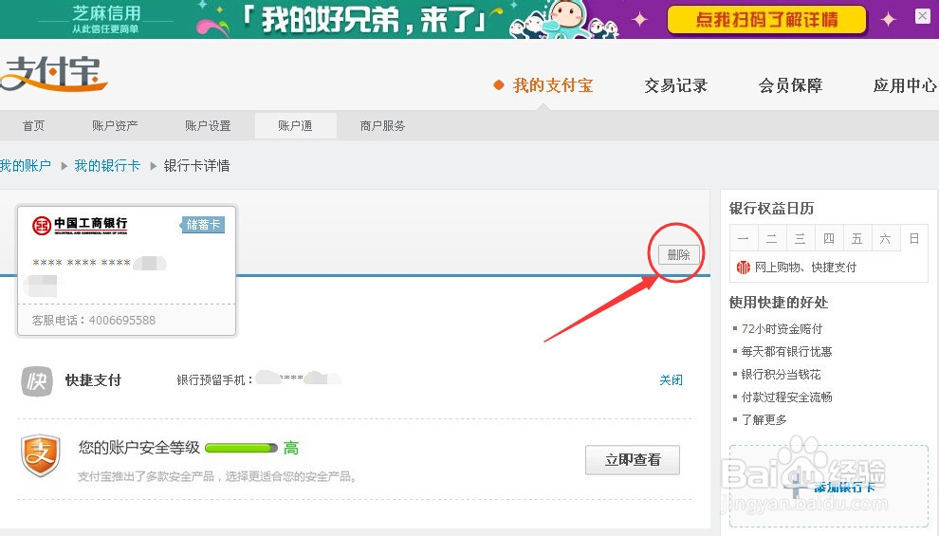This screenshot has width=939, height=536.
Task: Click 我的银行卡 breadcrumb link
Action: [107, 166]
